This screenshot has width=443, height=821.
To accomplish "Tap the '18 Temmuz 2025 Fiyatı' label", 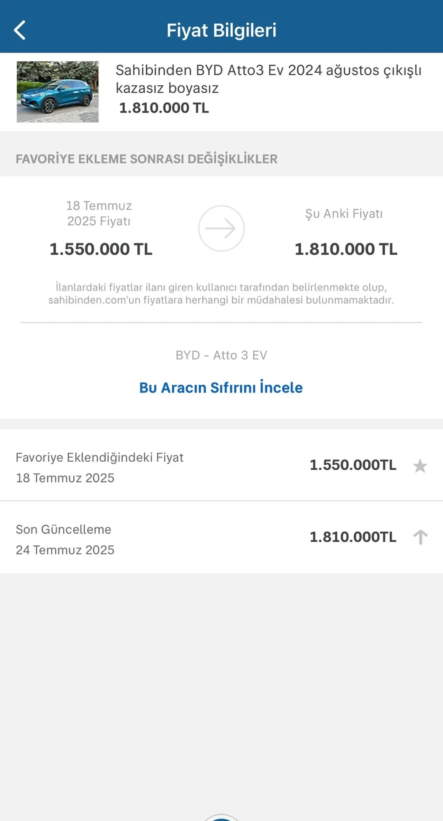I will pos(99,213).
